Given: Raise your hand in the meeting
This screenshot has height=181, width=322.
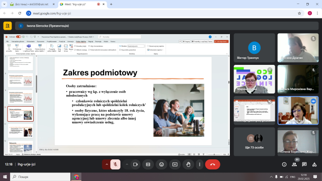Looking at the screenshot, I should 188,164.
